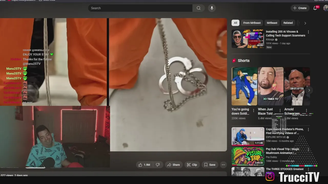Select the All filter chip

[235, 23]
